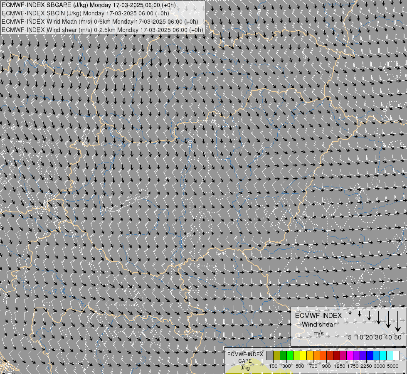Click the 500 label in CAPE legend
The image size is (407, 374).
(x=300, y=366)
